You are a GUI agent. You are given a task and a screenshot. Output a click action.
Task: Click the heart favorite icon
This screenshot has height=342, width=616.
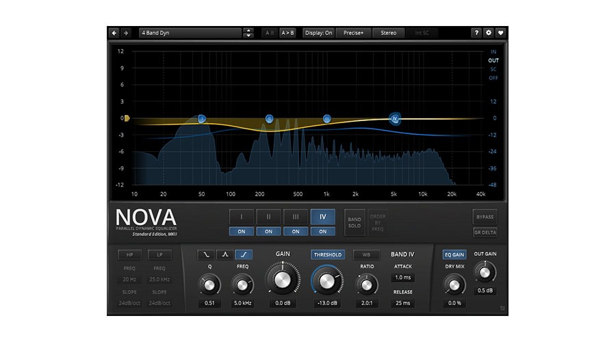pyautogui.click(x=500, y=33)
